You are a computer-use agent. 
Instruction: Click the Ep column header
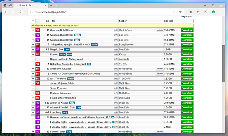[48, 21]
